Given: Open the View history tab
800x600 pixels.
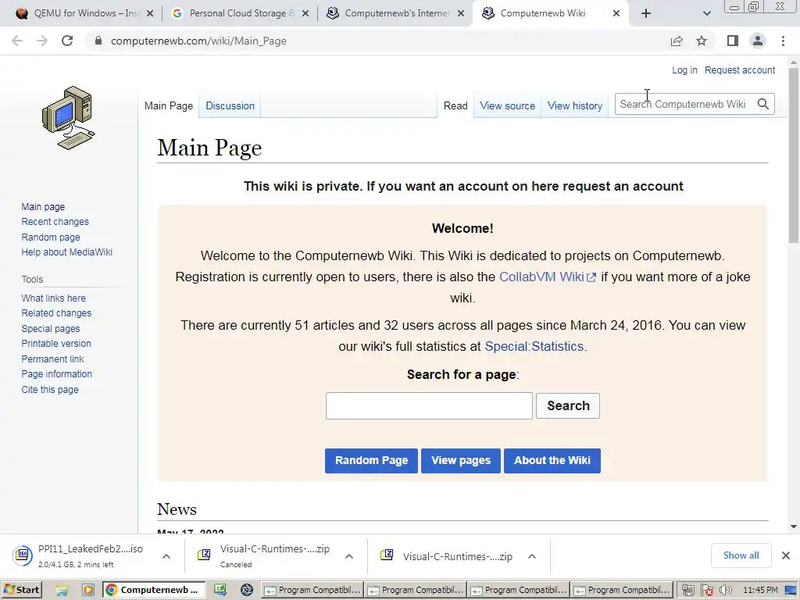Looking at the screenshot, I should pyautogui.click(x=574, y=105).
